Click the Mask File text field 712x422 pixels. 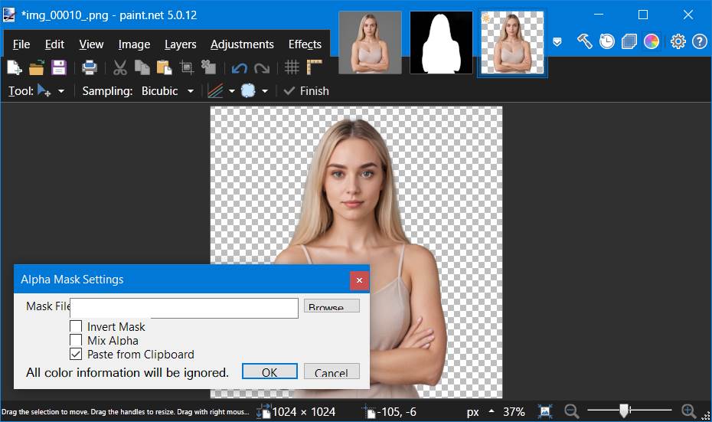[185, 308]
